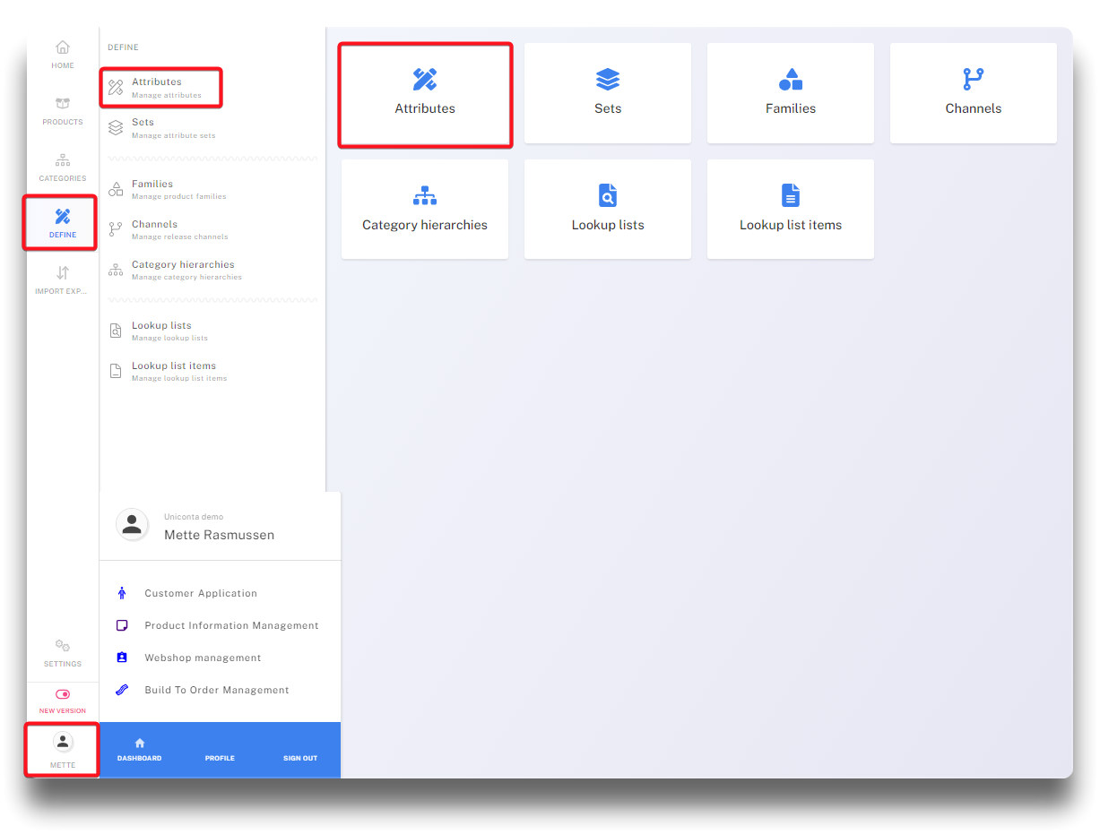Open Settings gear in the left rail
Image resolution: width=1100 pixels, height=834 pixels.
pos(62,646)
